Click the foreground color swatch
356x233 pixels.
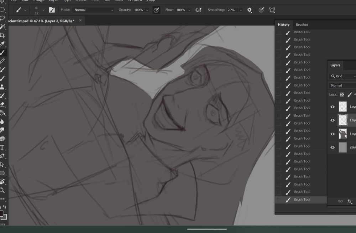click(x=1, y=214)
